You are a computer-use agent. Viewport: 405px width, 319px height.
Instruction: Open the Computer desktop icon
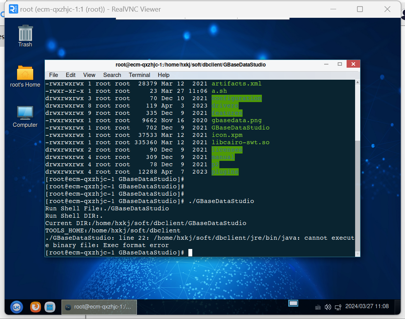pyautogui.click(x=25, y=117)
